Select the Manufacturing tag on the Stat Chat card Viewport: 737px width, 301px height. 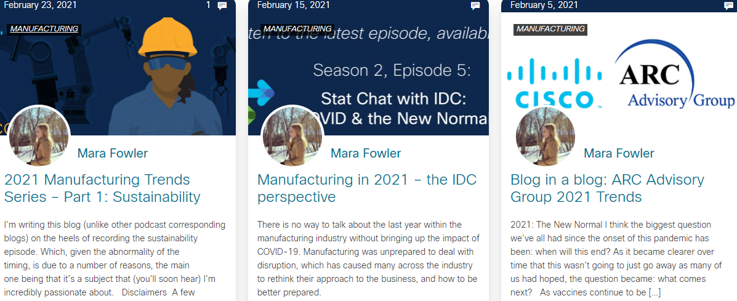coord(297,29)
